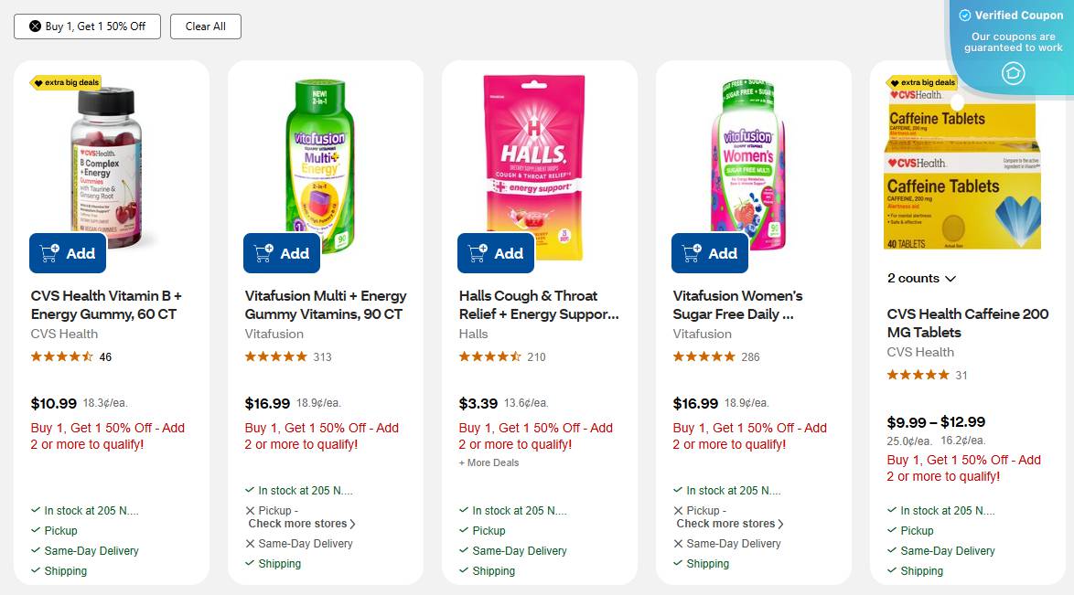Click the Clear All button

[x=205, y=26]
